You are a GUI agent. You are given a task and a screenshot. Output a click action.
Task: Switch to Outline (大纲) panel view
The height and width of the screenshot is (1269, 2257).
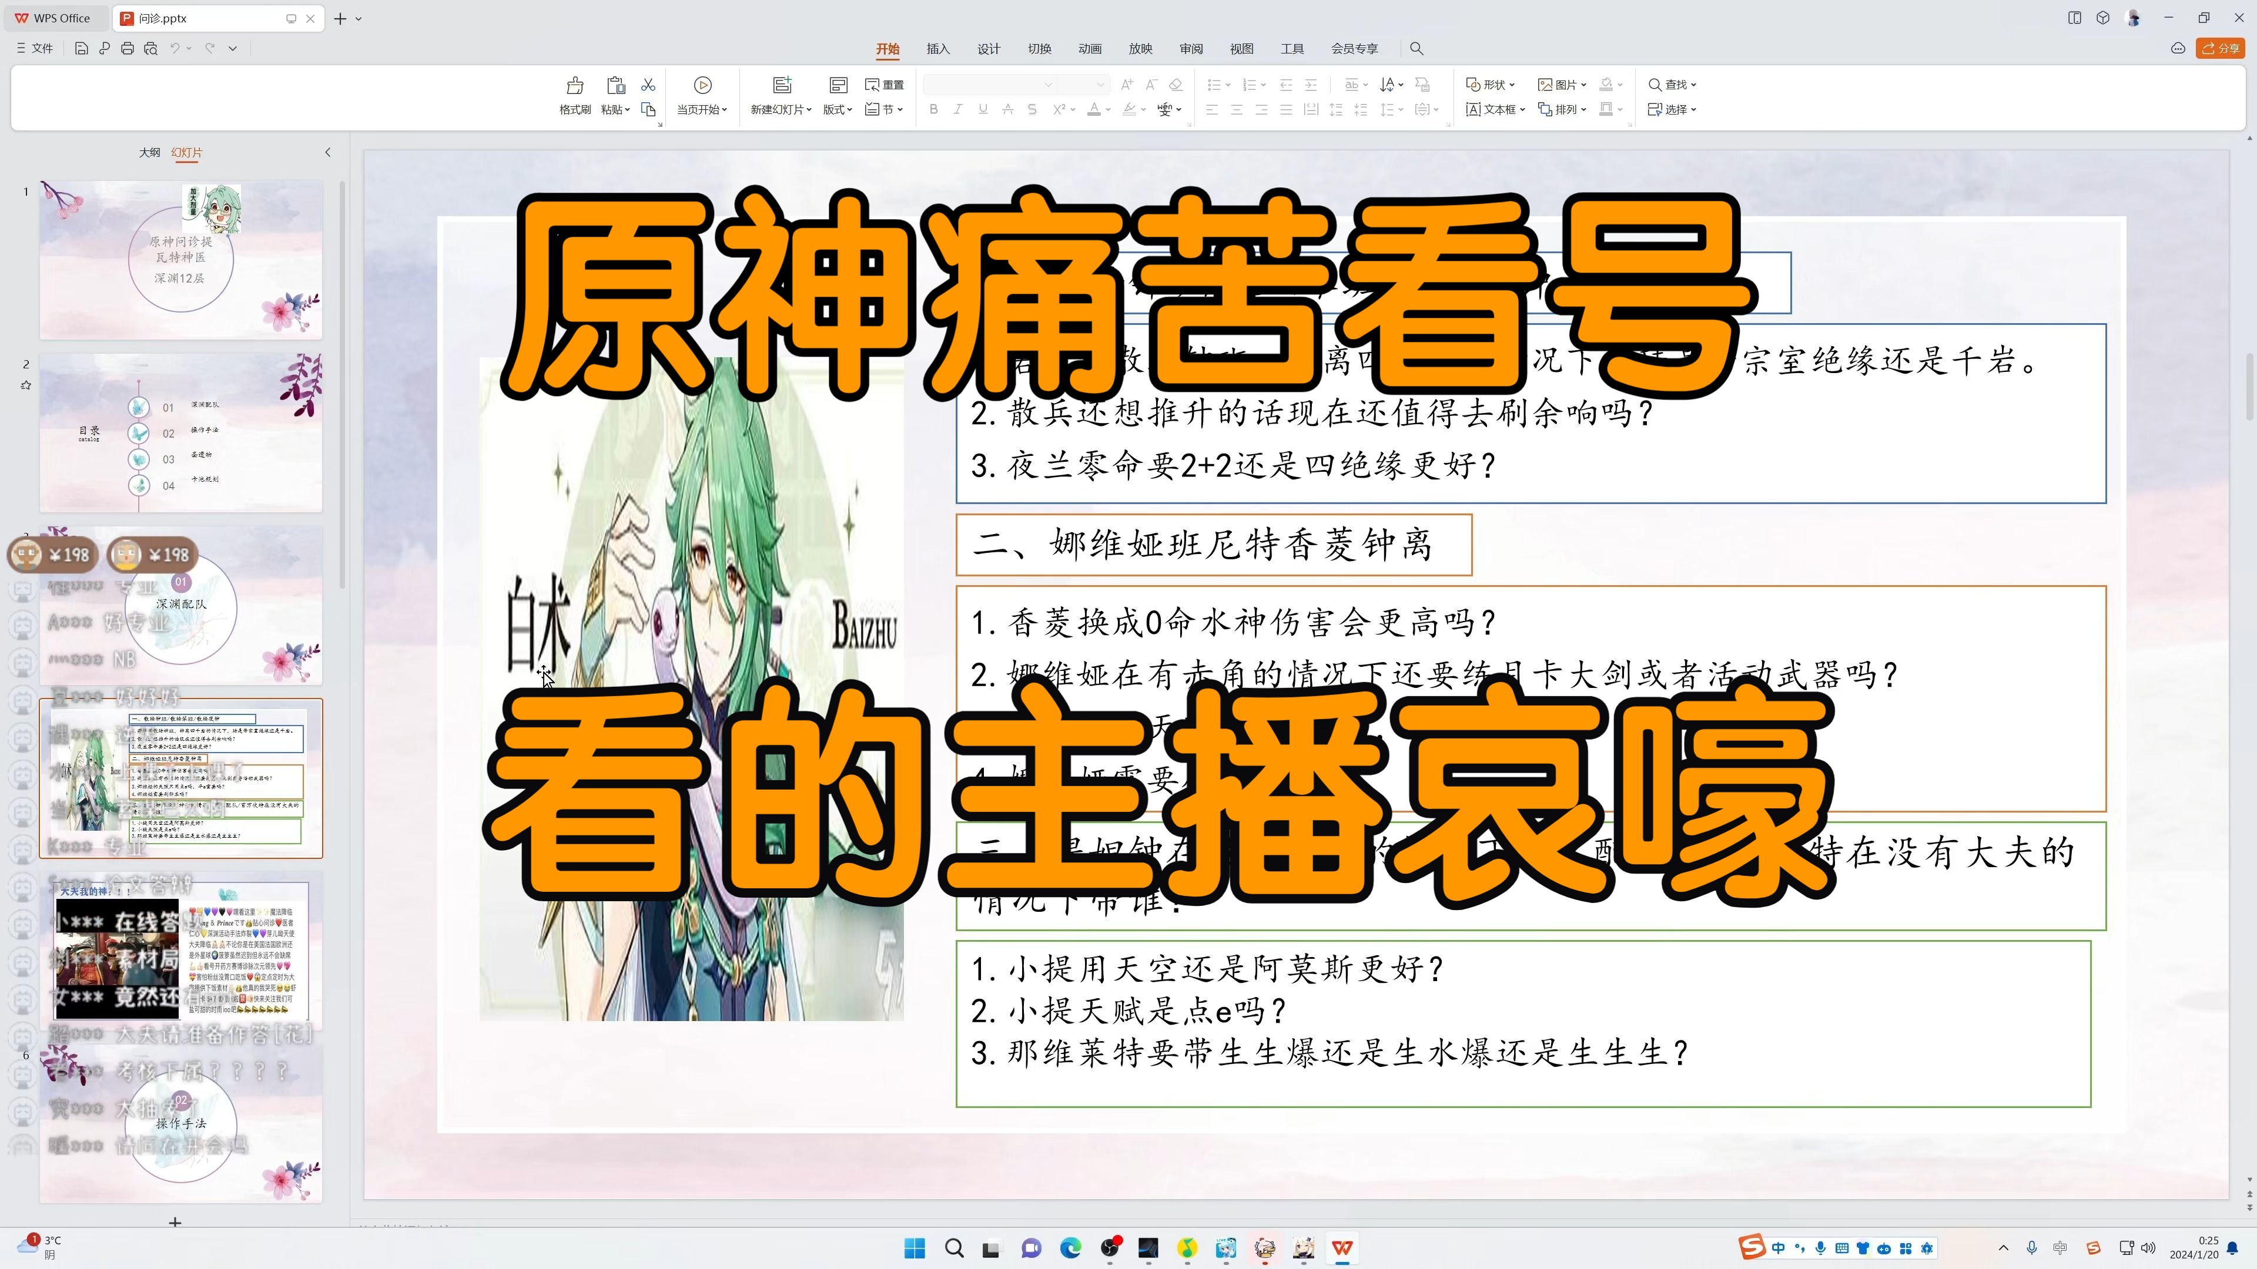pos(150,152)
